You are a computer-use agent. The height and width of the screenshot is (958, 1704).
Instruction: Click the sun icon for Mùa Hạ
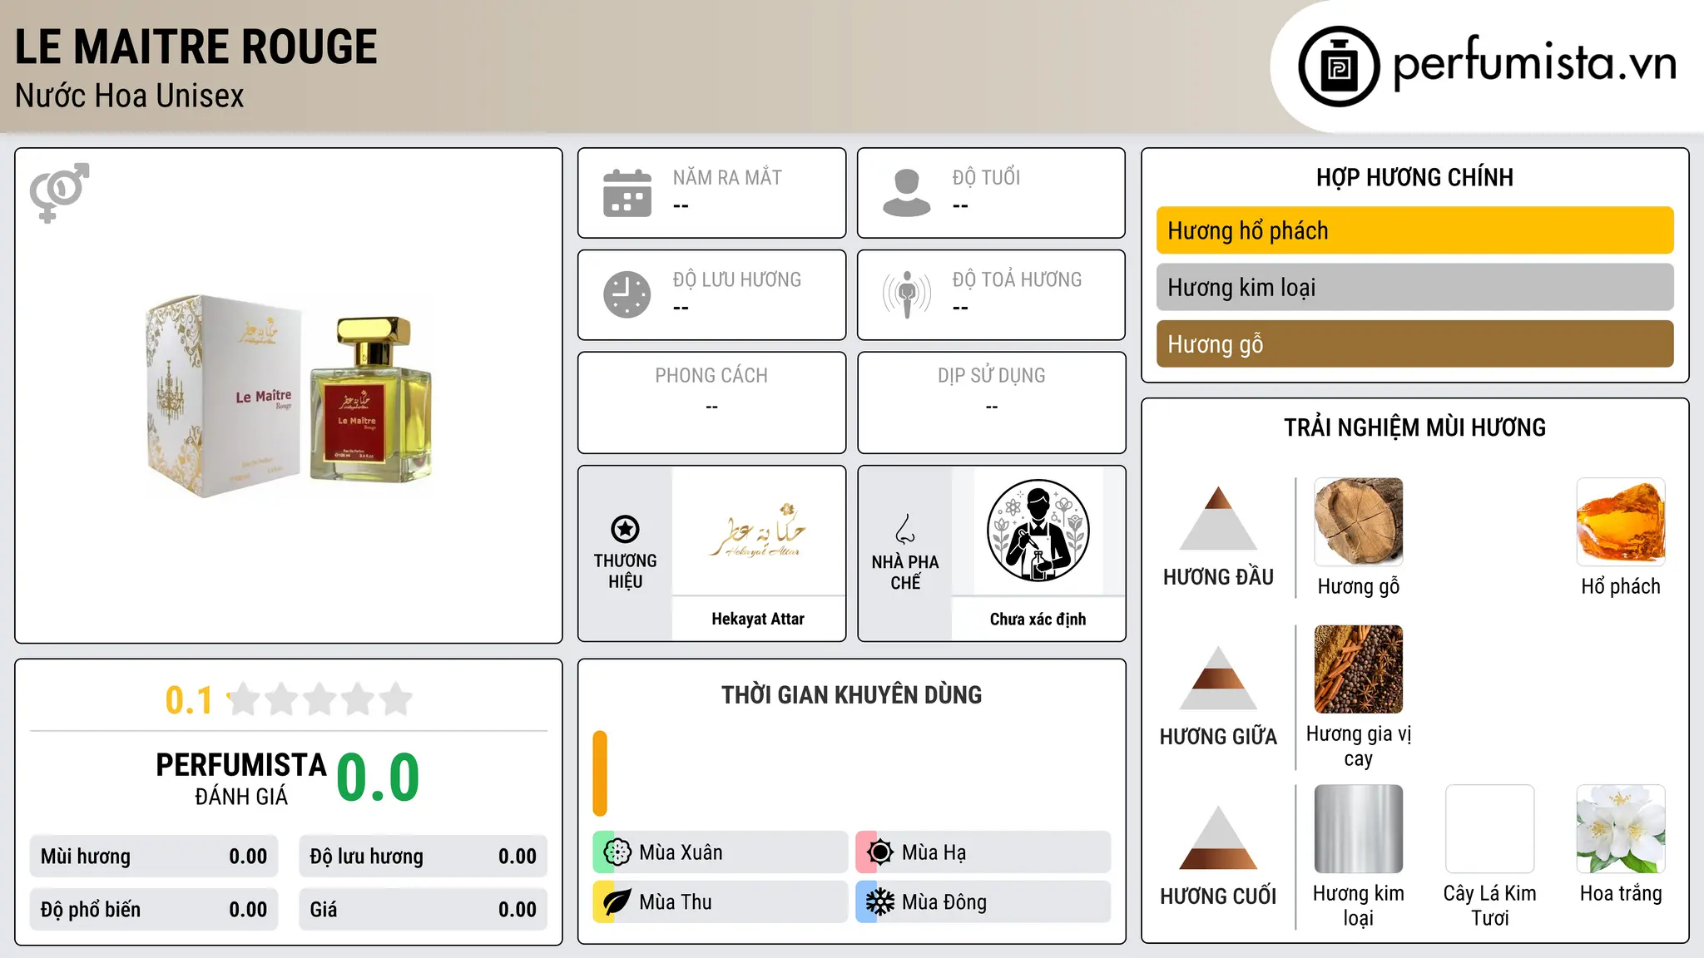(880, 852)
